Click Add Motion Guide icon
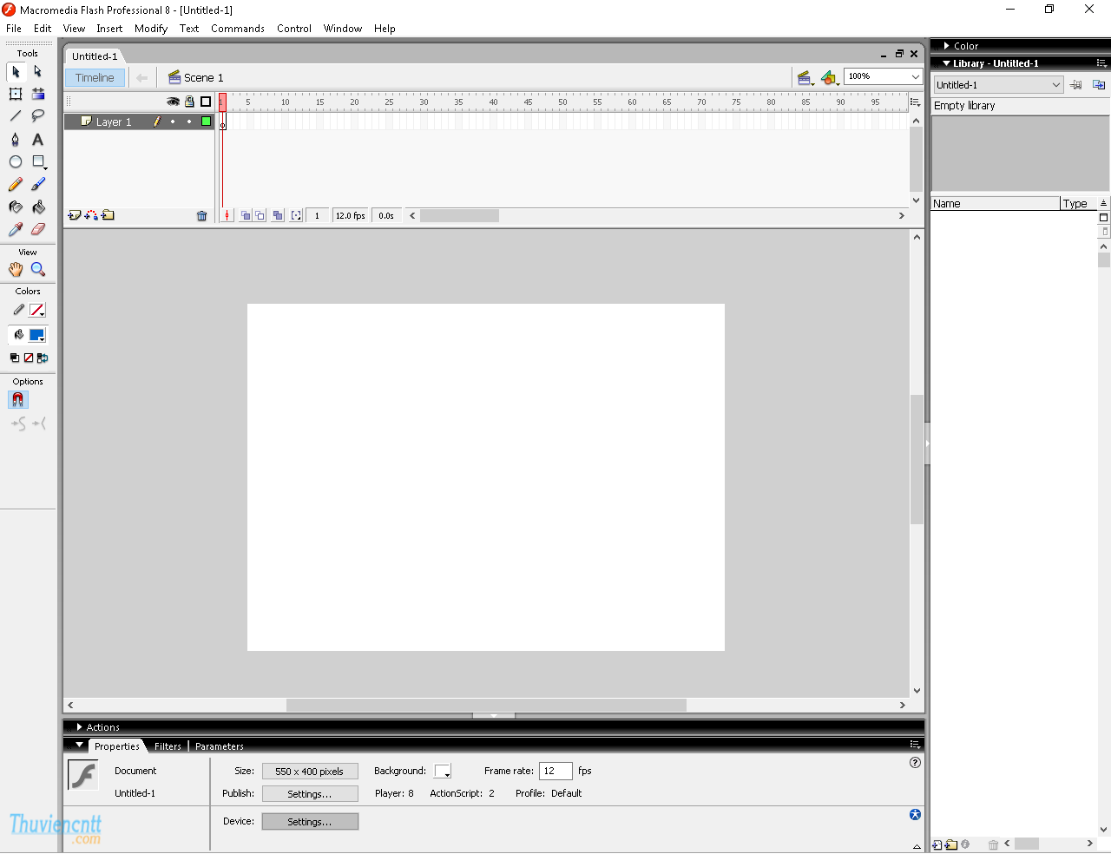 [x=91, y=215]
